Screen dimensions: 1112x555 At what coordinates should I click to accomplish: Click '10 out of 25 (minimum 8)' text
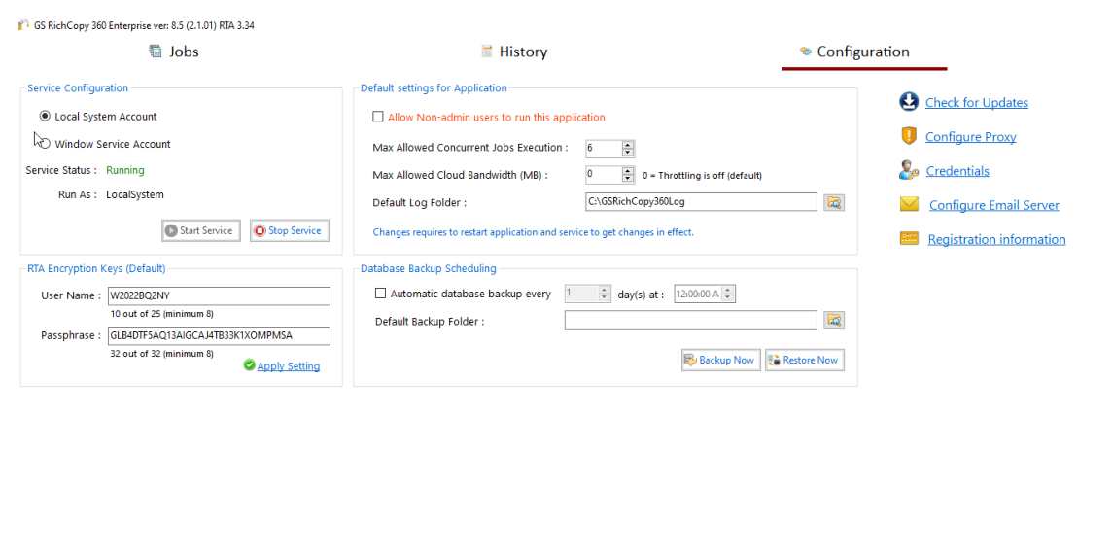[161, 313]
